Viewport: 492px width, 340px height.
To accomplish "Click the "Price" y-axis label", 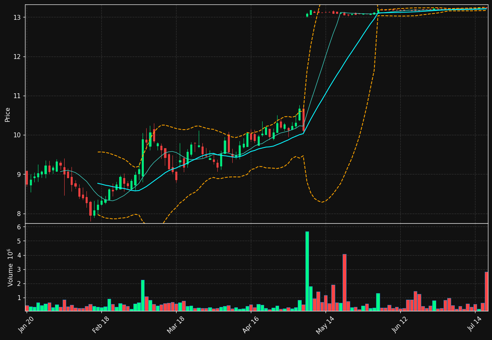I will tap(8, 114).
